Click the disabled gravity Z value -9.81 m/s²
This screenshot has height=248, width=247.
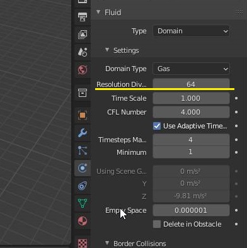click(191, 196)
